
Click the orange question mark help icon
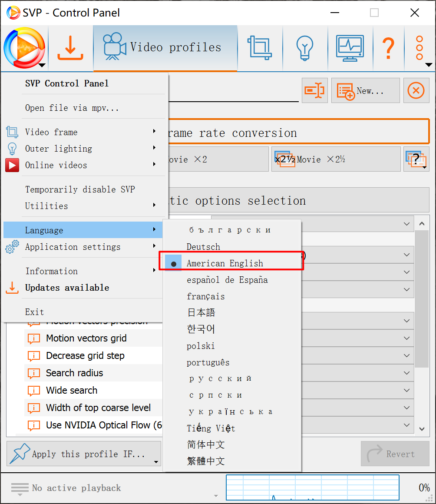coord(389,48)
